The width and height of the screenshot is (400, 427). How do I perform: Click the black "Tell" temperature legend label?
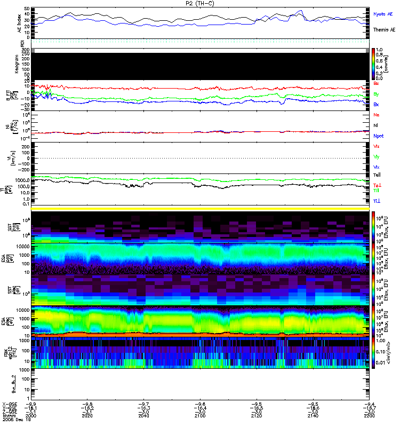(x=377, y=175)
